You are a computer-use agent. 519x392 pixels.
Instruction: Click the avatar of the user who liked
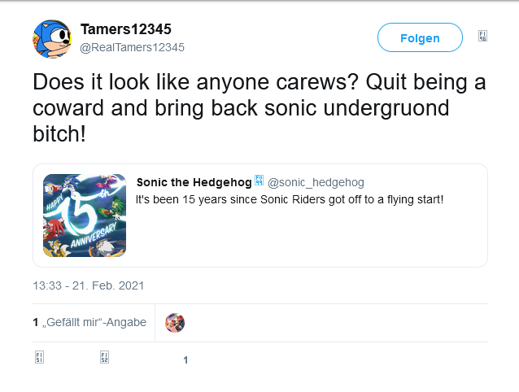pos(175,322)
